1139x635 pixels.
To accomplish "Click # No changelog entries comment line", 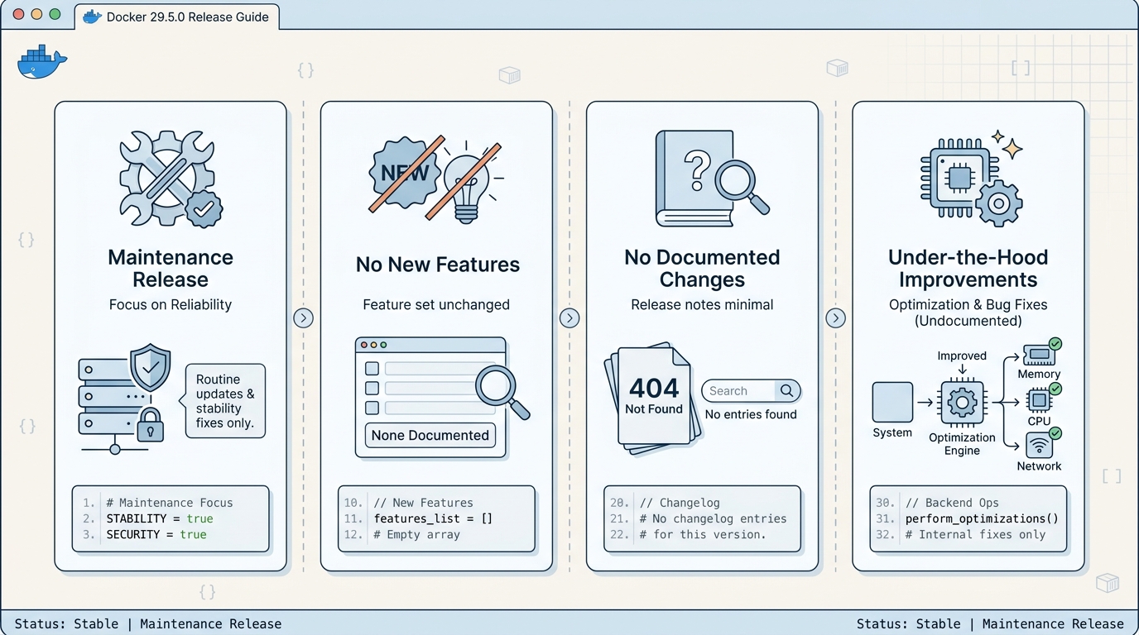I will tap(713, 518).
